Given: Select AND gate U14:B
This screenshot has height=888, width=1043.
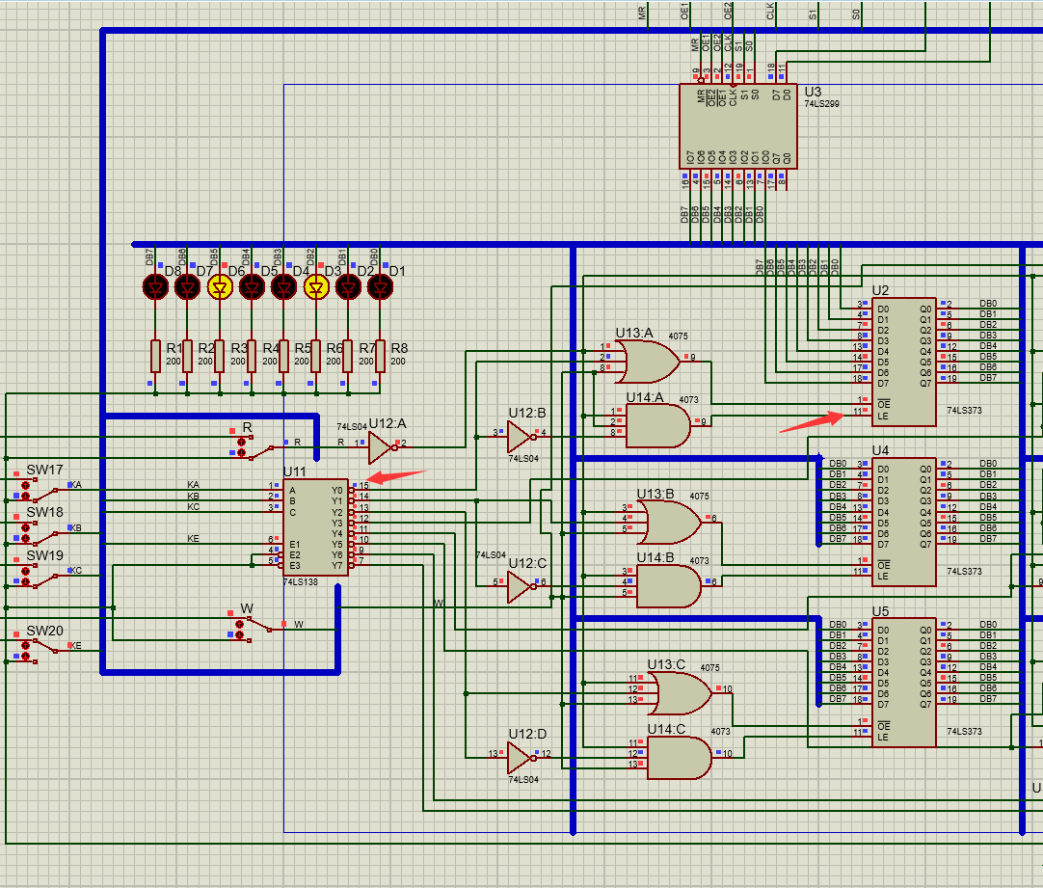Looking at the screenshot, I should pos(669,586).
